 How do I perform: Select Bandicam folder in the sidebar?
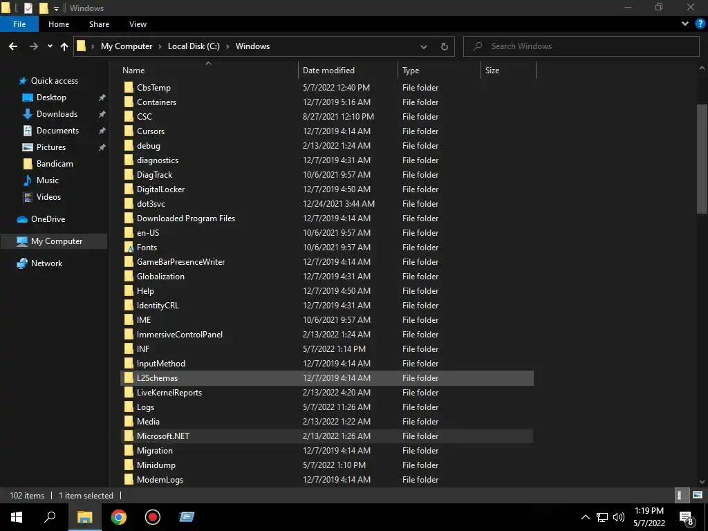(55, 163)
